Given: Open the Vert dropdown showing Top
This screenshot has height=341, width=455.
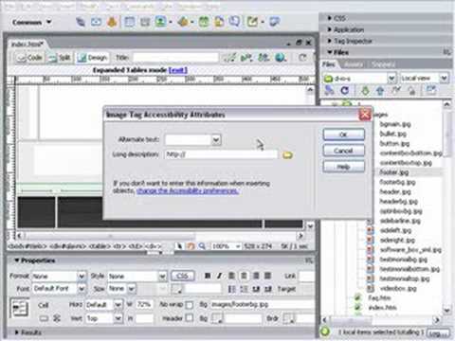Looking at the screenshot, I should (x=118, y=318).
